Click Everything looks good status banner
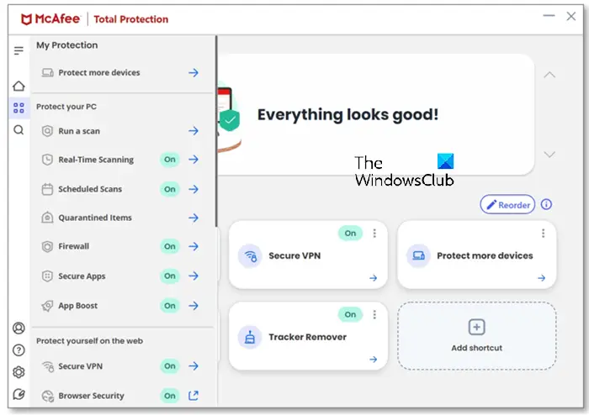Image resolution: width=589 pixels, height=415 pixels. [x=375, y=114]
